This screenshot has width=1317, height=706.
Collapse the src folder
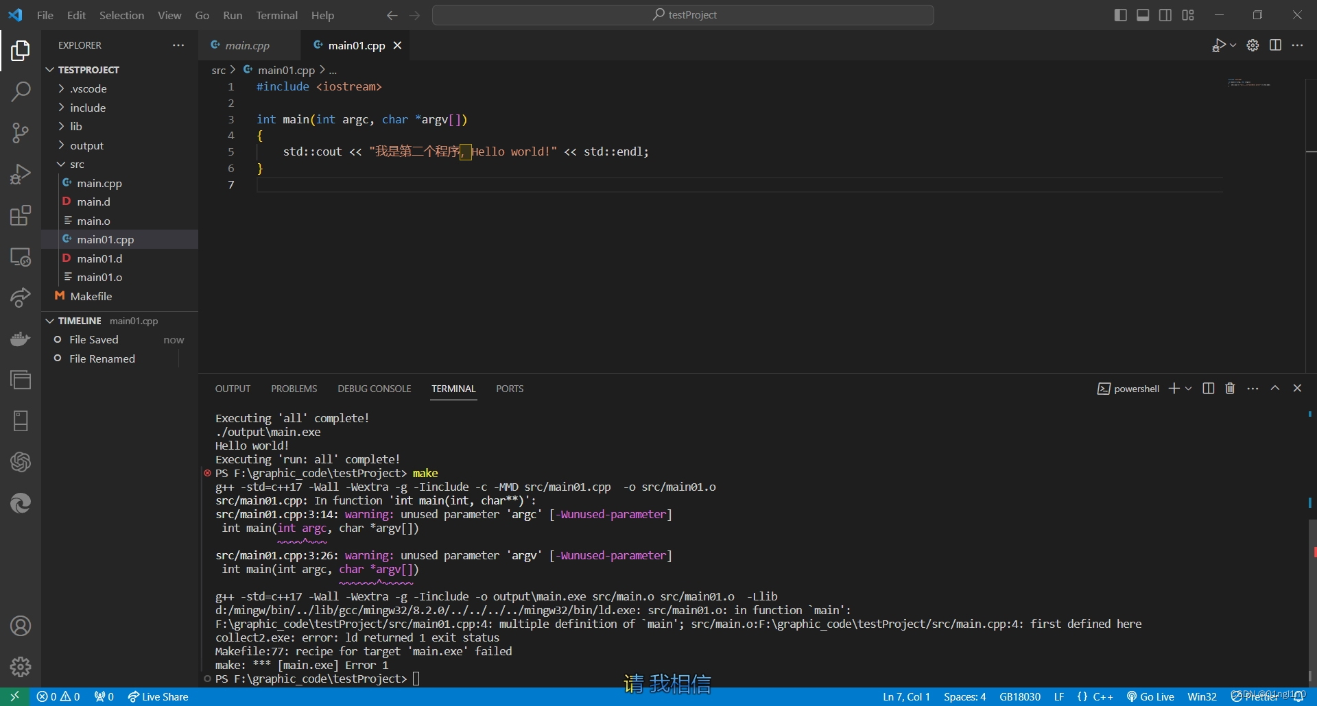point(120,165)
